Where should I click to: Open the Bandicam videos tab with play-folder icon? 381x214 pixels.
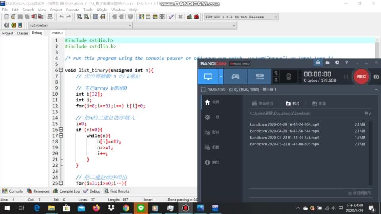(292, 103)
